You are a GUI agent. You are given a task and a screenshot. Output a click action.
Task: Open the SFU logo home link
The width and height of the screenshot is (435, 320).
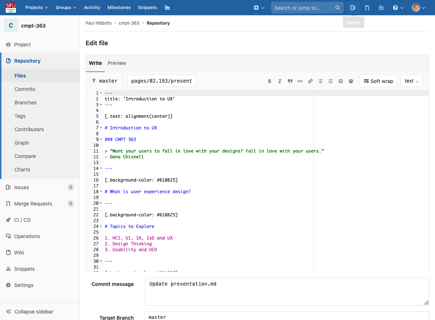coord(11,8)
